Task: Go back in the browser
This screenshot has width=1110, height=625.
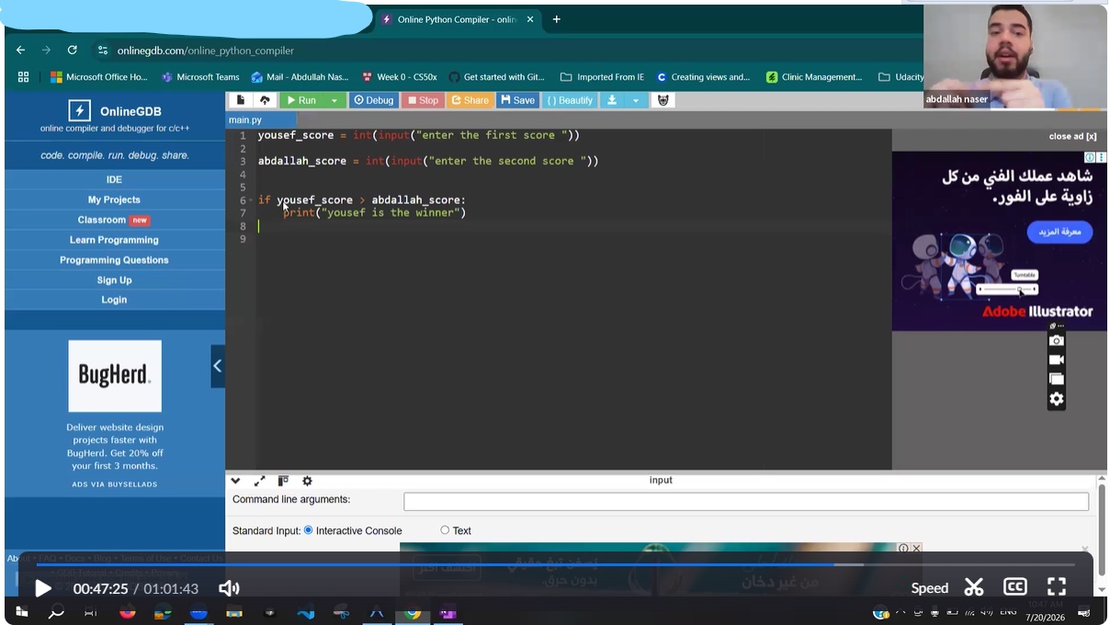Action: coord(21,51)
